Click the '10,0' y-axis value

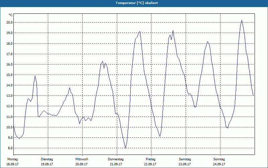[x=9, y=127]
